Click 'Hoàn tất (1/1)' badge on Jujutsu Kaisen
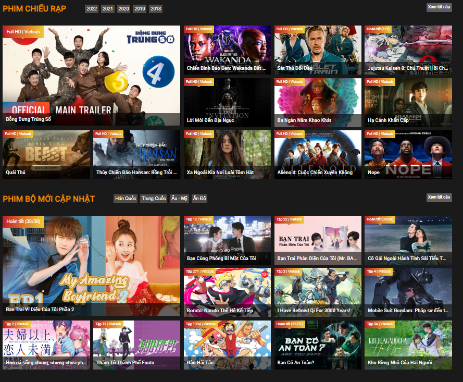463x382 pixels. point(378,29)
